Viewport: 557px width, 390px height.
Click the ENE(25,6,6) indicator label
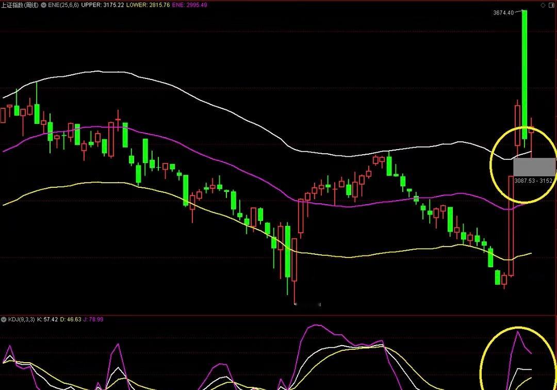[x=63, y=5]
